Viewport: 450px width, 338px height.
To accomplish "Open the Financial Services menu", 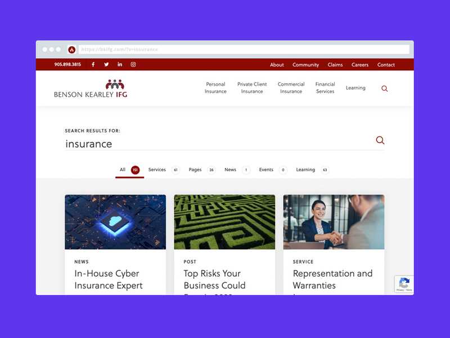I will pyautogui.click(x=325, y=88).
